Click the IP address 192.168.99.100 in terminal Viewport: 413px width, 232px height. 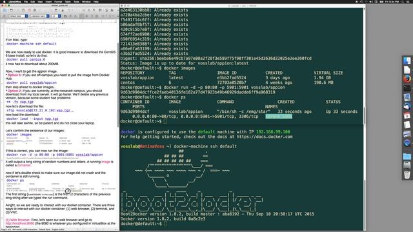click(x=273, y=131)
